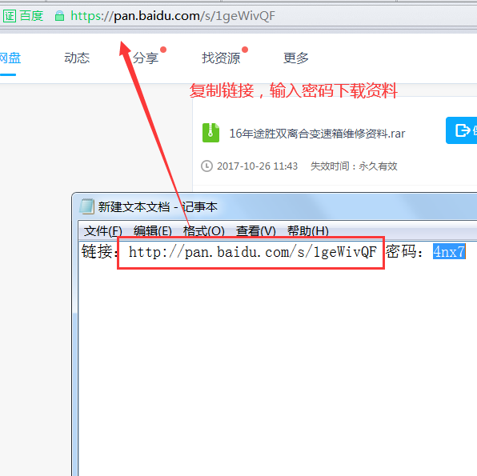Click file name 16年途胜双离合变速箱维修资料.rar
477x476 pixels.
click(317, 134)
